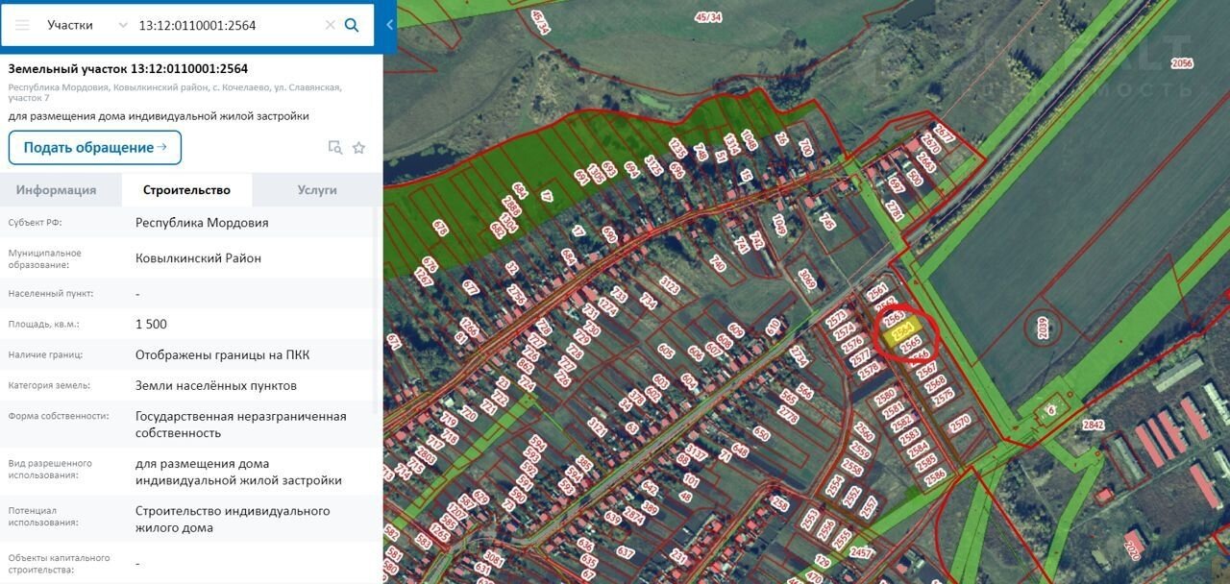
Task: Open the Услуги tab
Action: [317, 190]
